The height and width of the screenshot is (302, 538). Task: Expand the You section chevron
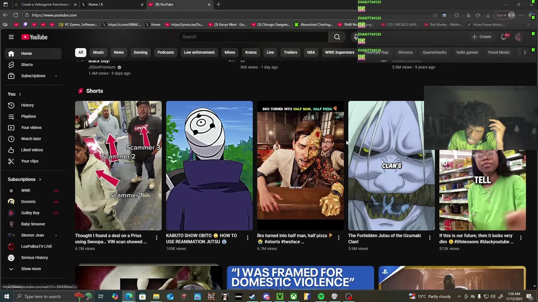tap(20, 94)
